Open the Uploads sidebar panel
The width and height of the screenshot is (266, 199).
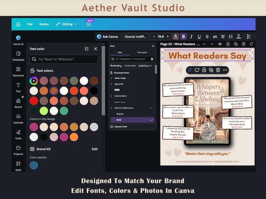[x=18, y=119]
